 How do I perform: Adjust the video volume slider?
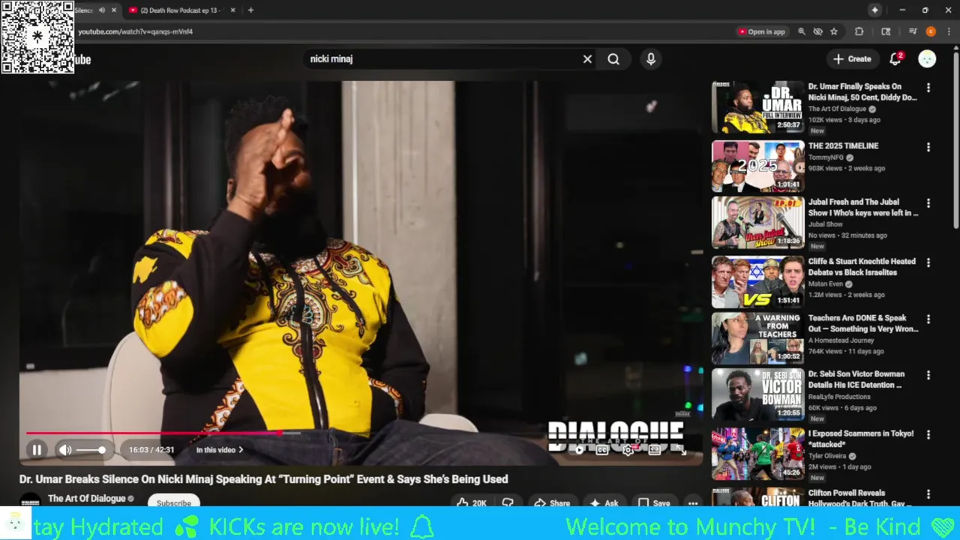91,450
